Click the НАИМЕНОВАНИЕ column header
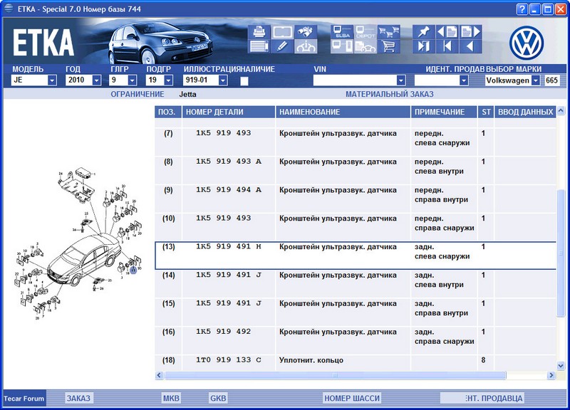 343,112
